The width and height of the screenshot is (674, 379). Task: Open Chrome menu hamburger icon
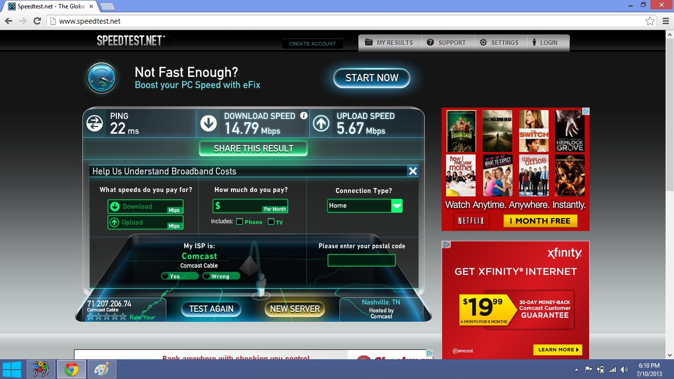point(665,21)
